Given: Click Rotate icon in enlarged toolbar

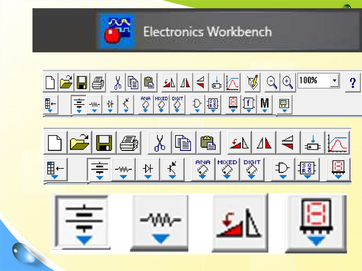Looking at the screenshot, I should click(240, 143).
